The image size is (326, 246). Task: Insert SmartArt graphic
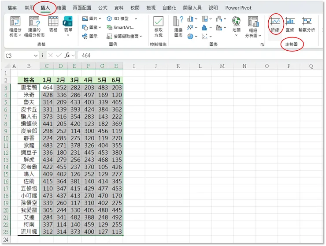pyautogui.click(x=120, y=27)
